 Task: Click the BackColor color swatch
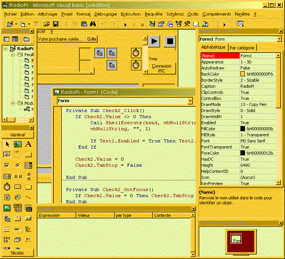(242, 74)
